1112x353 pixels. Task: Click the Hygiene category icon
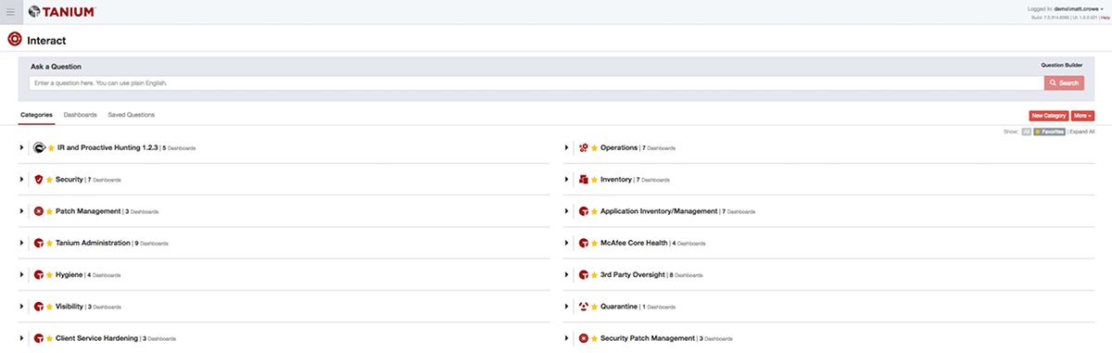click(x=39, y=274)
